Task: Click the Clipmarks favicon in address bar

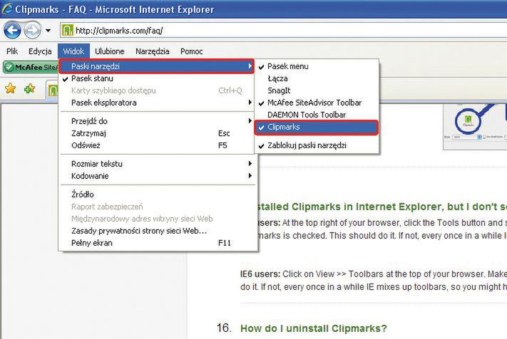Action: coord(67,31)
